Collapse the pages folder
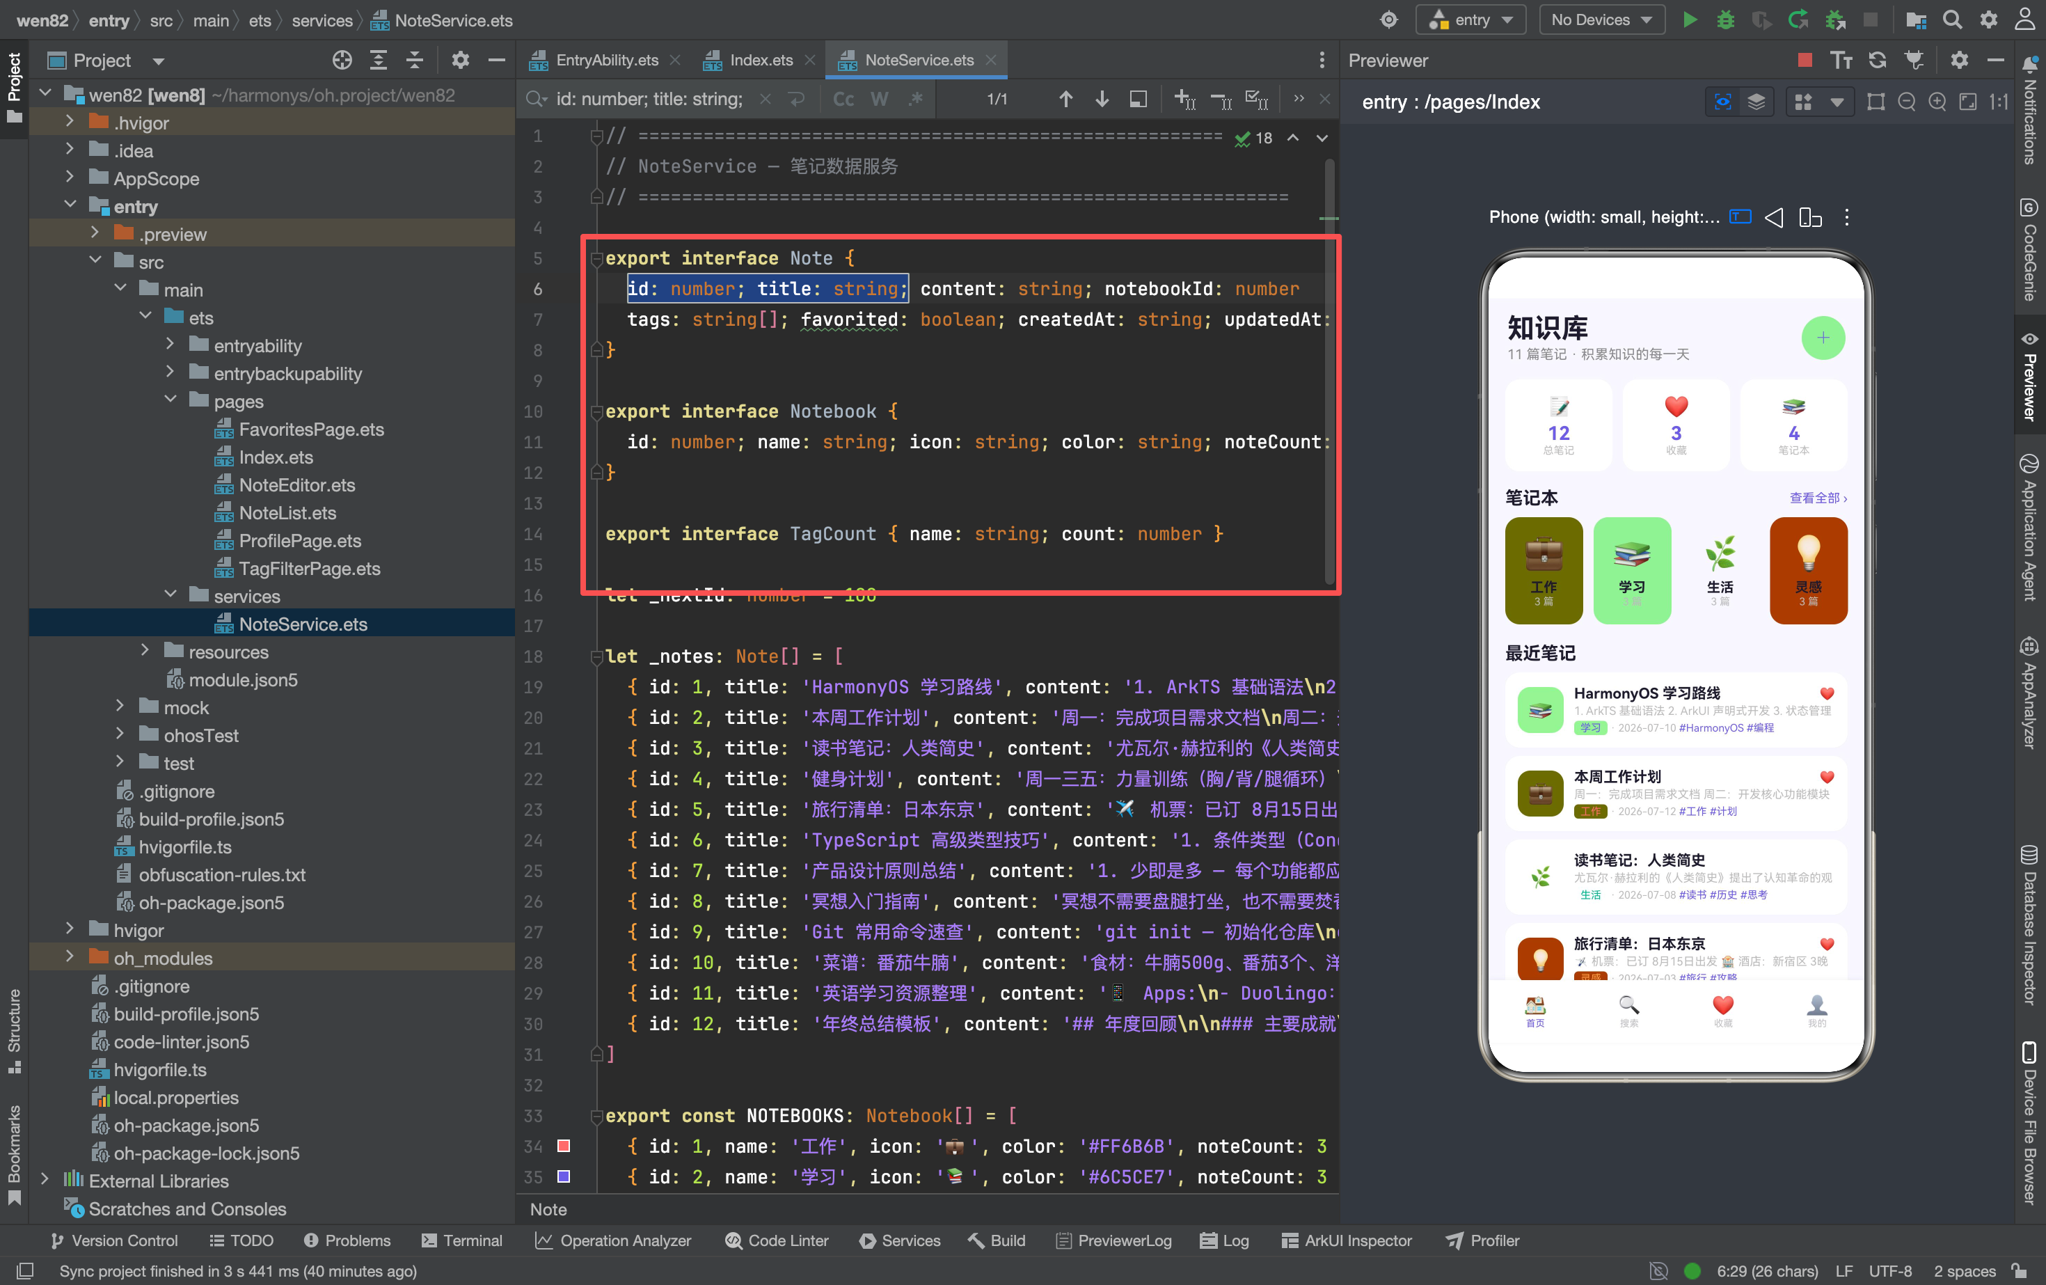This screenshot has width=2046, height=1285. point(170,400)
